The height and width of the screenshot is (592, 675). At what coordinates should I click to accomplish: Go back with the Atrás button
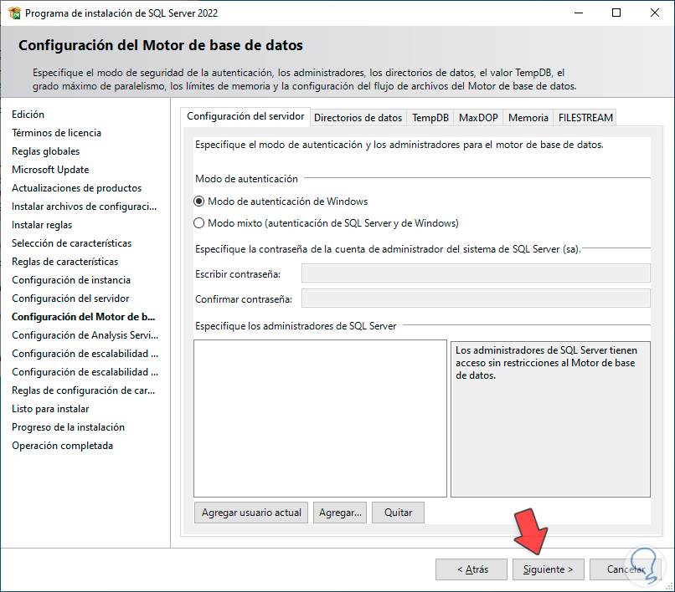click(x=471, y=569)
